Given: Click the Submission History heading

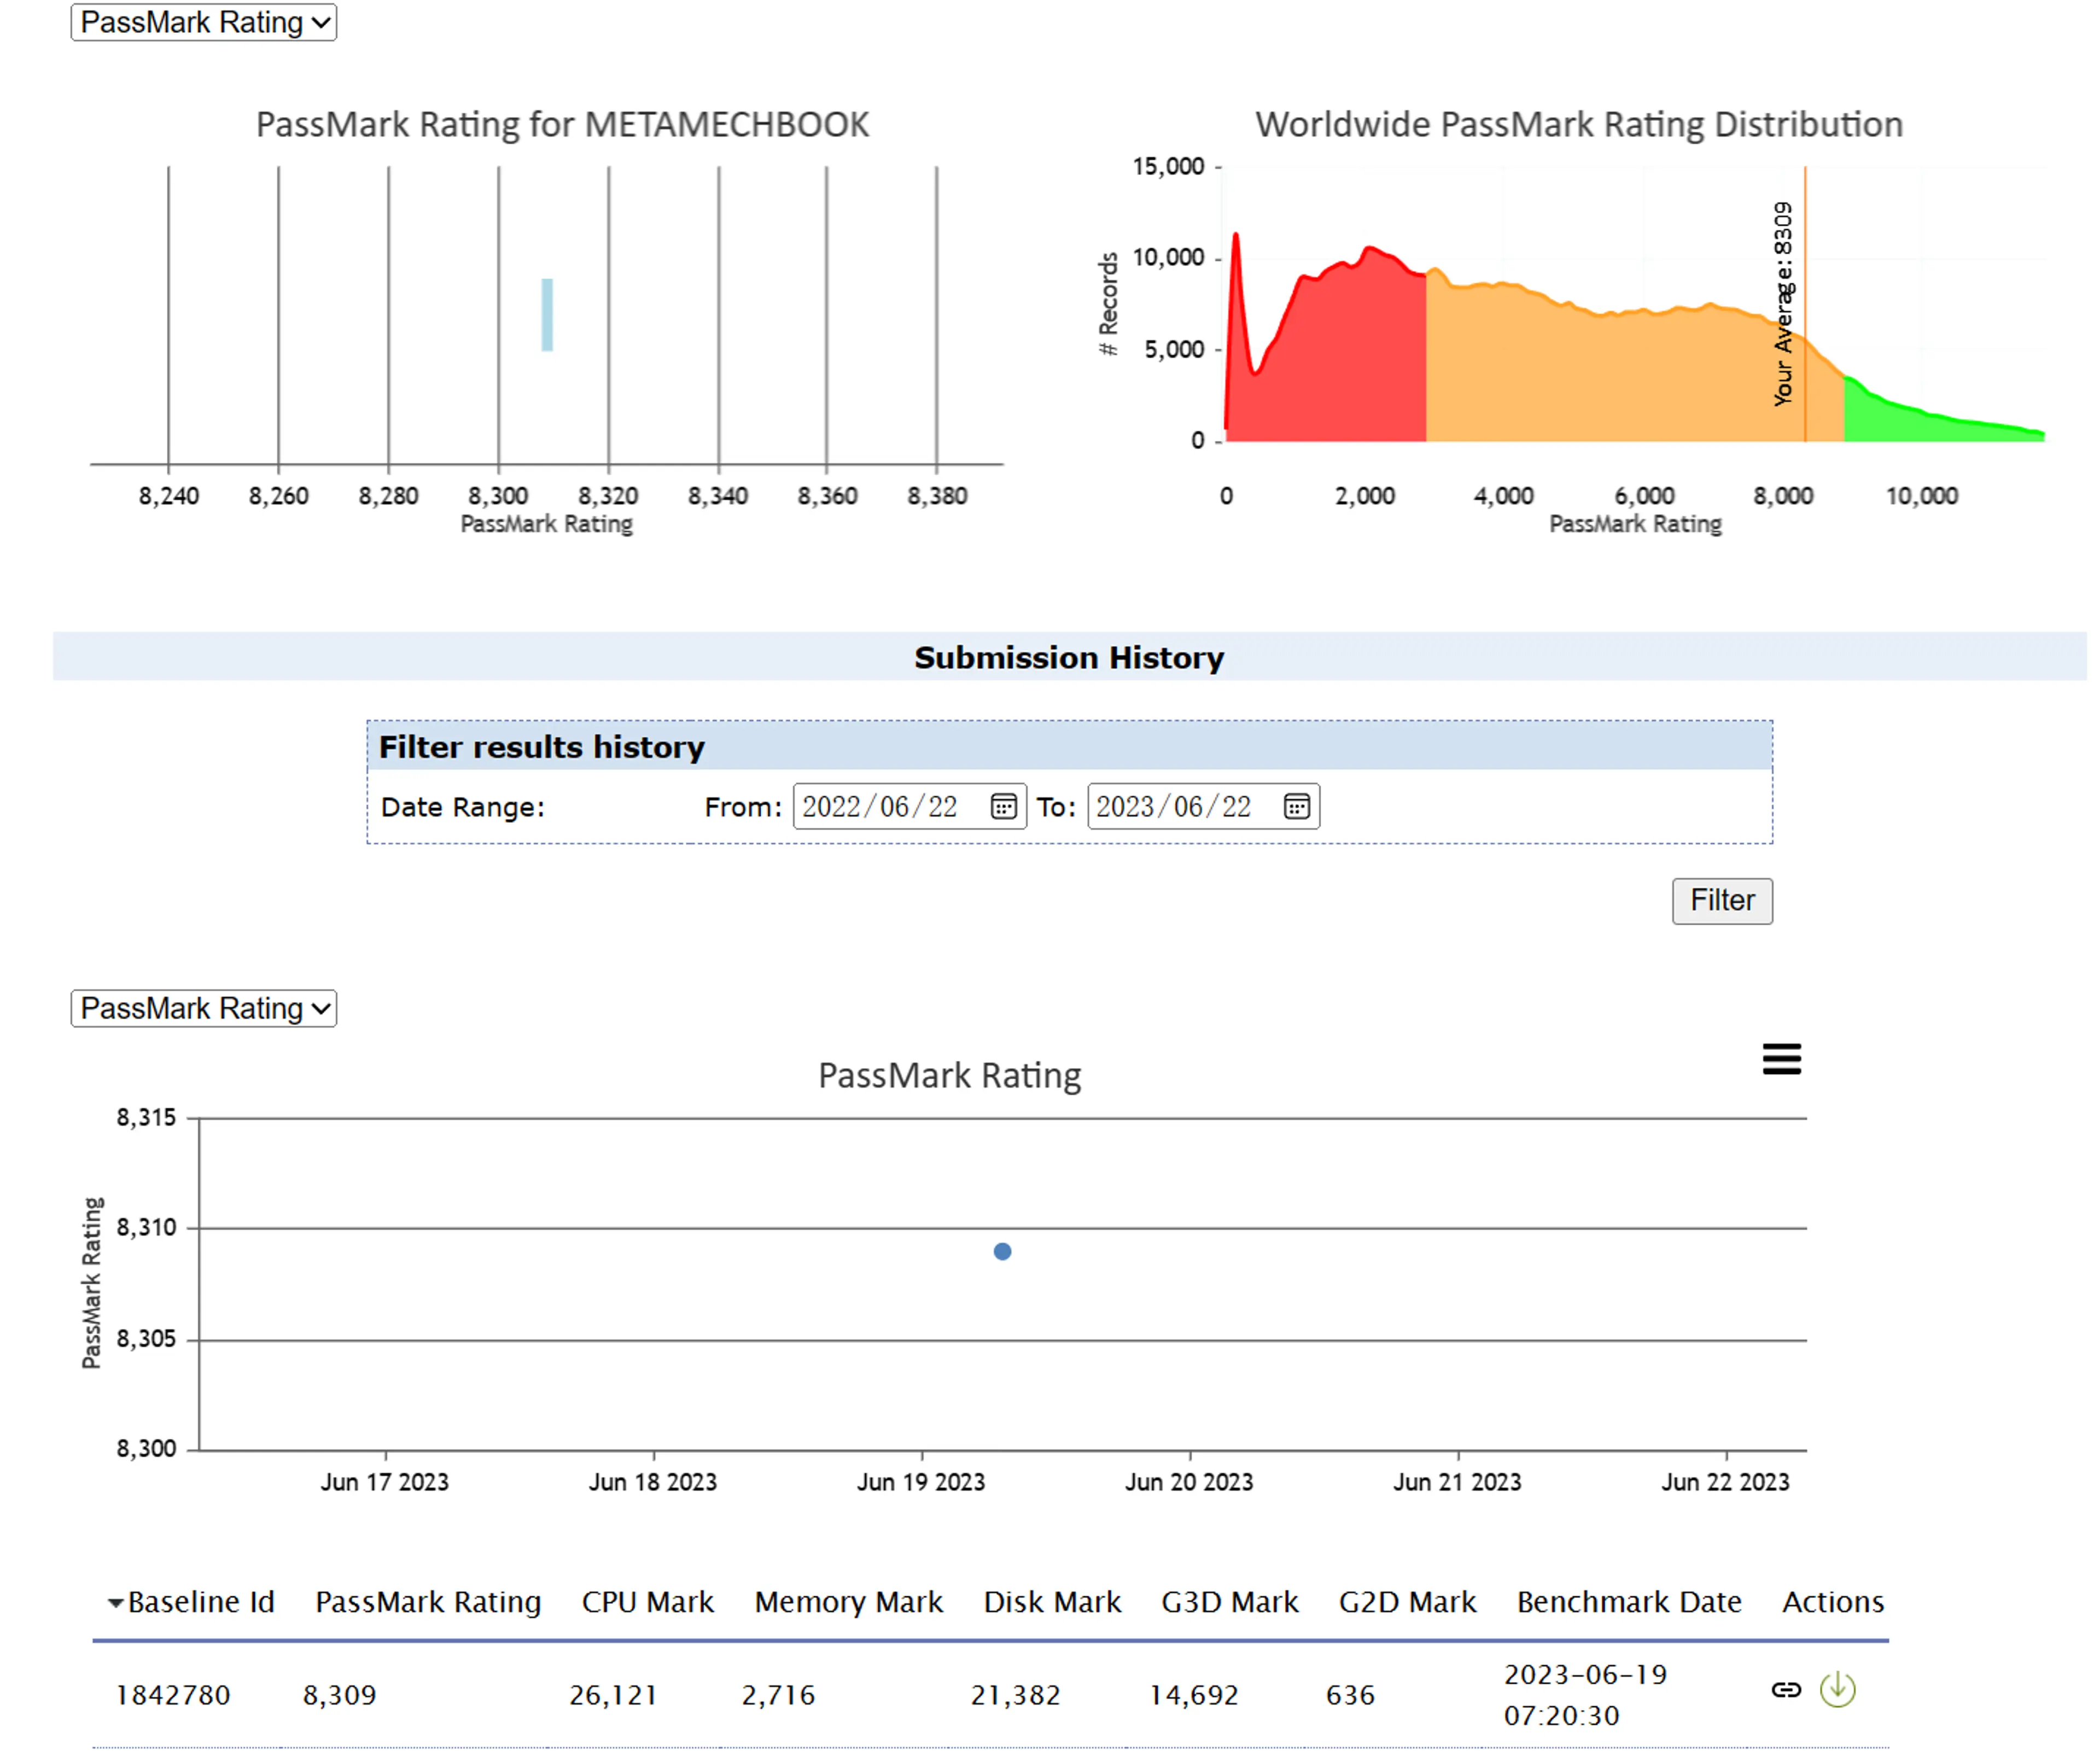Looking at the screenshot, I should click(x=1069, y=658).
